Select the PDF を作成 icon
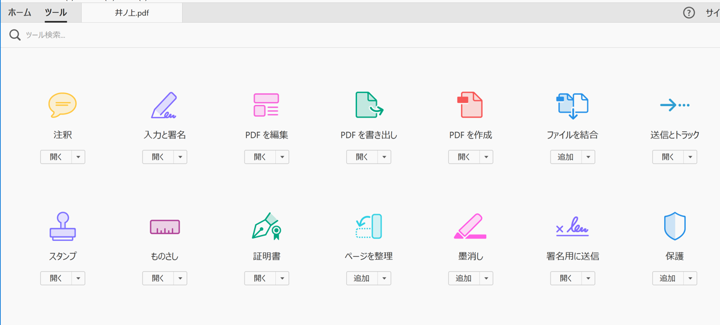Viewport: 720px width, 325px height. pyautogui.click(x=470, y=105)
